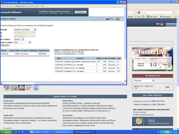Open news about bank card payout limits
The width and height of the screenshot is (179, 134).
[x=28, y=118]
